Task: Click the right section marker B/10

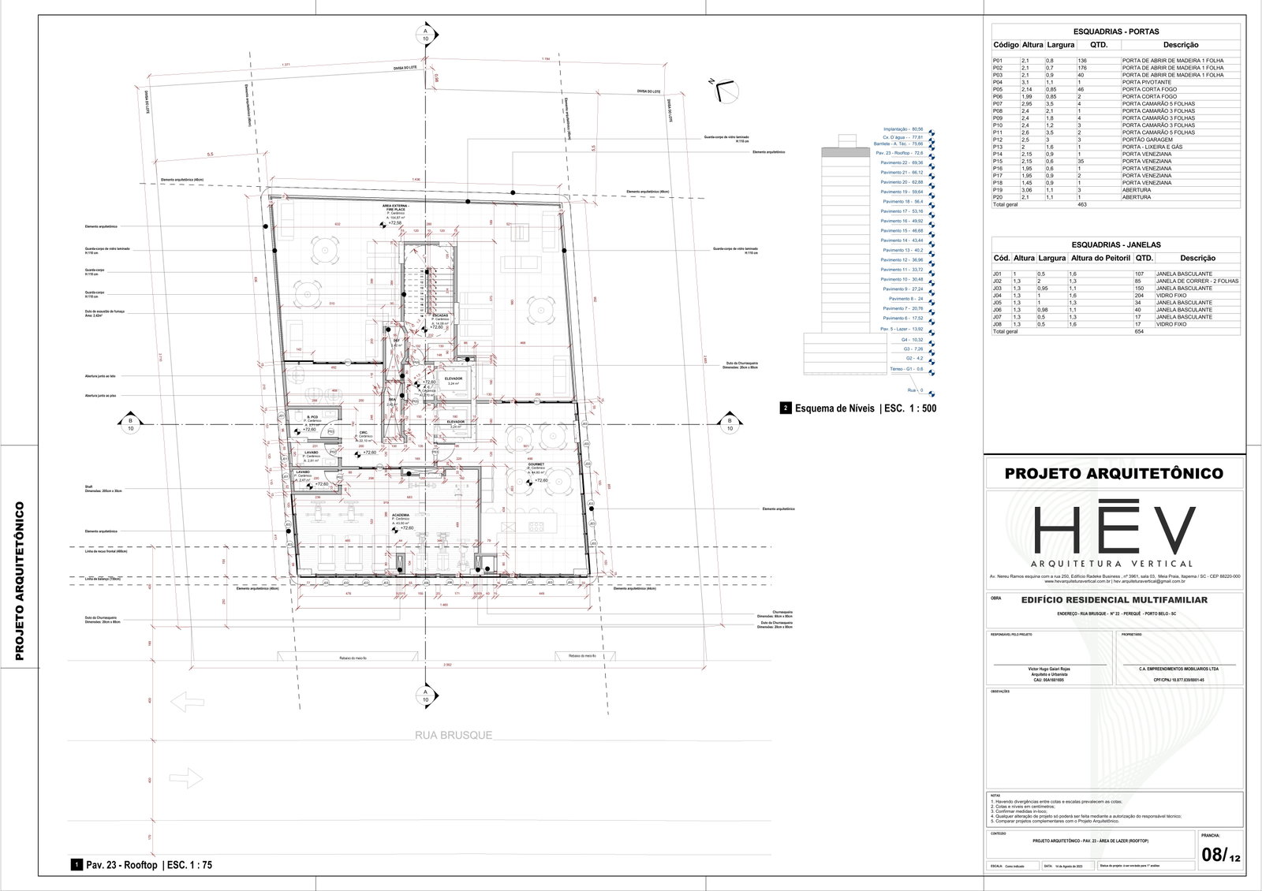Action: (x=730, y=425)
